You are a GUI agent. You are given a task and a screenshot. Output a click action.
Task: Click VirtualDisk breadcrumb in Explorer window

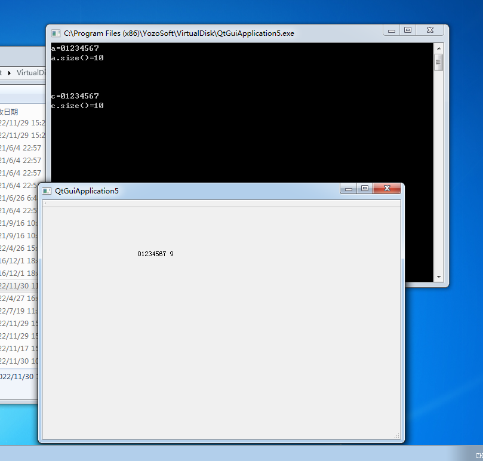click(x=31, y=73)
